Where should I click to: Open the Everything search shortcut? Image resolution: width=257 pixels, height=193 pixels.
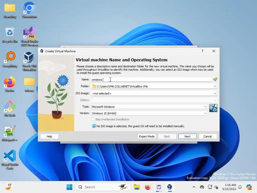point(10,60)
